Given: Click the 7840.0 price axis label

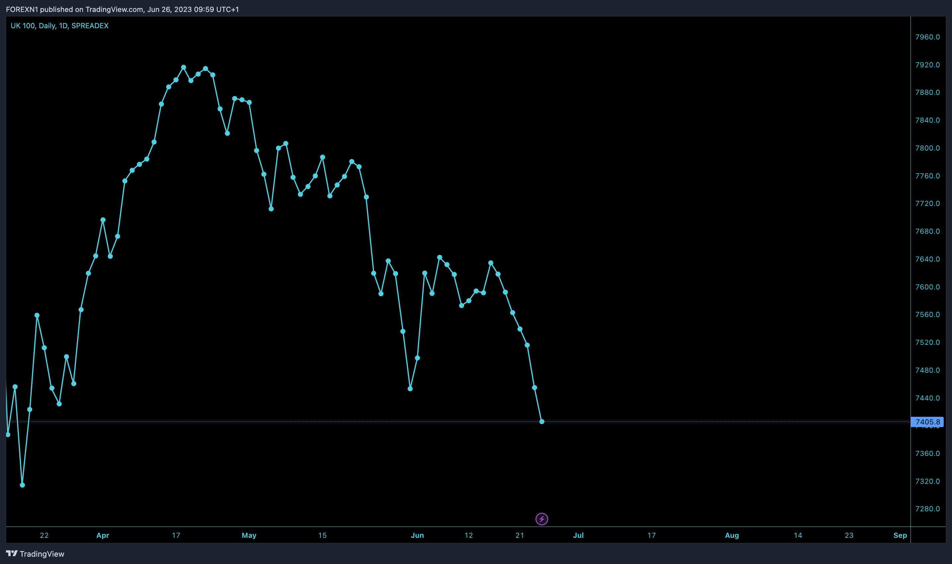Looking at the screenshot, I should (x=927, y=120).
